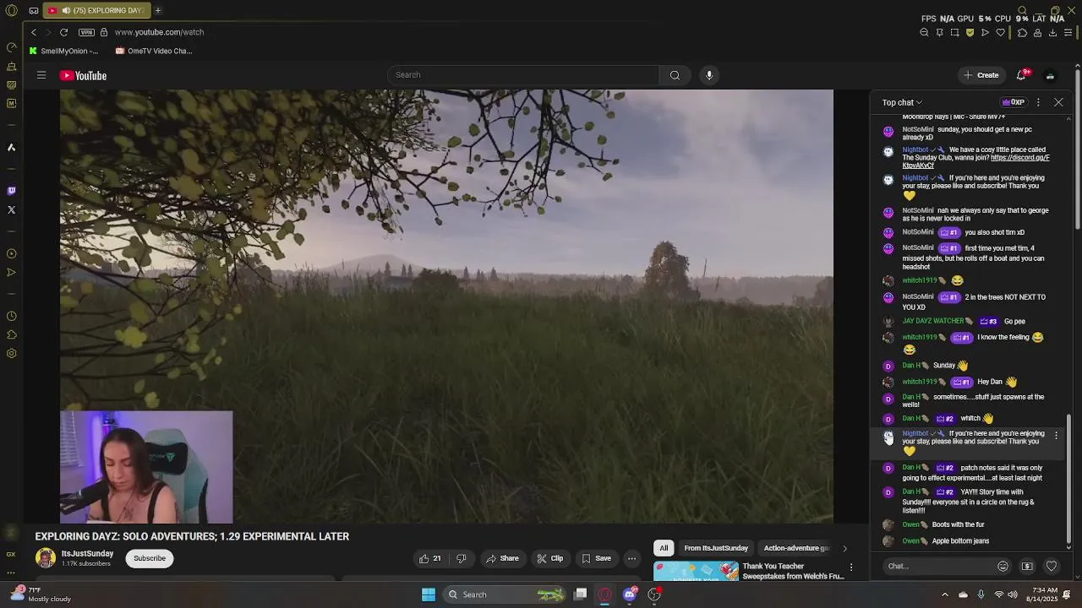Take a snapshot with the capture icon
The height and width of the screenshot is (608, 1082).
pos(954,32)
